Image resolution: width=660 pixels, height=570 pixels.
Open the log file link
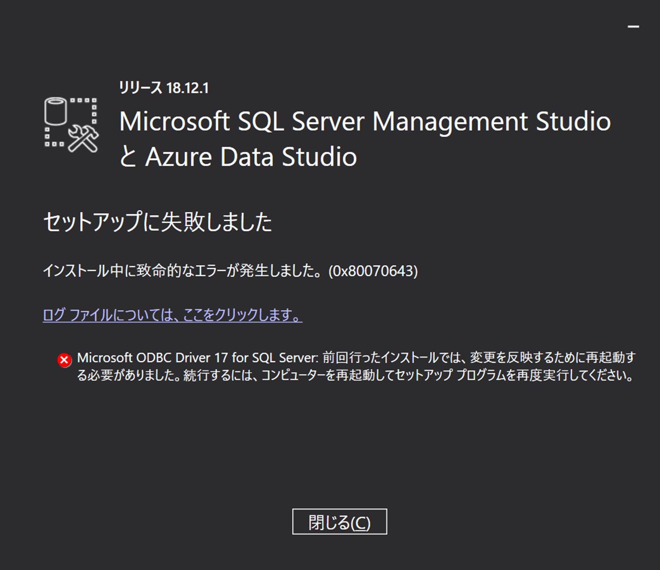click(172, 315)
